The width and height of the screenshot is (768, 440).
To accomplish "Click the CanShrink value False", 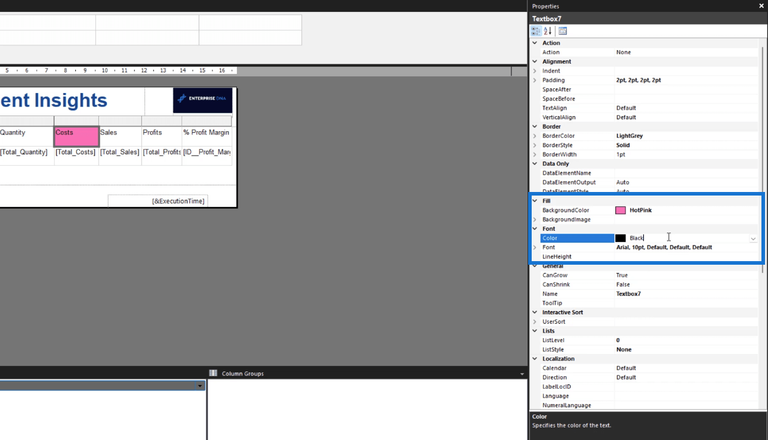I will (x=623, y=284).
